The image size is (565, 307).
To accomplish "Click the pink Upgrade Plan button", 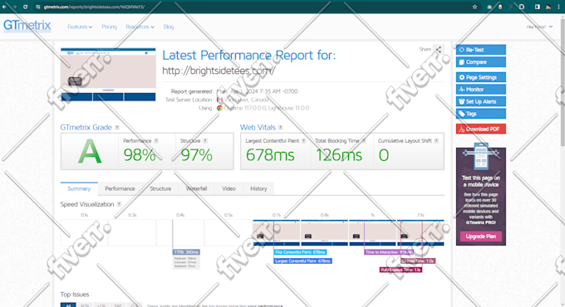I will pyautogui.click(x=481, y=236).
